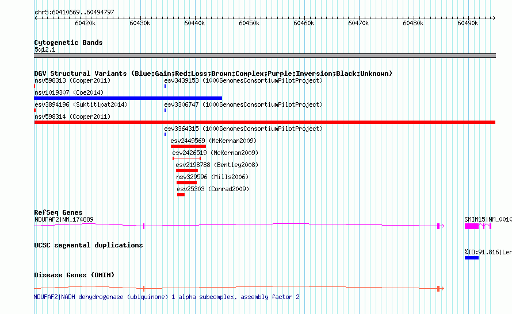Click the nsv1019307 blue gain bar

tap(128, 98)
